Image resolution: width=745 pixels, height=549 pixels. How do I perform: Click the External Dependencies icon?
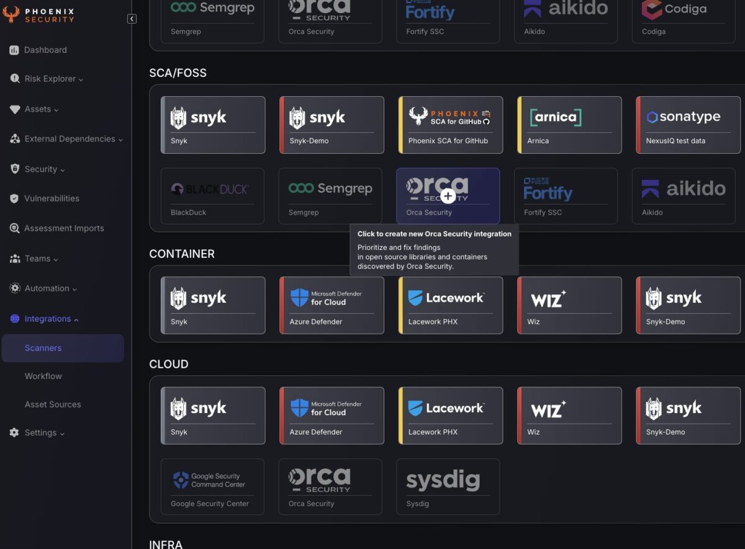[x=15, y=139]
